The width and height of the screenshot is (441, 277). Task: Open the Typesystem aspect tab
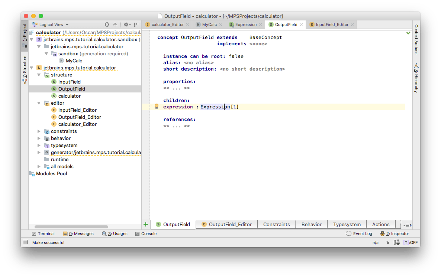coord(347,224)
